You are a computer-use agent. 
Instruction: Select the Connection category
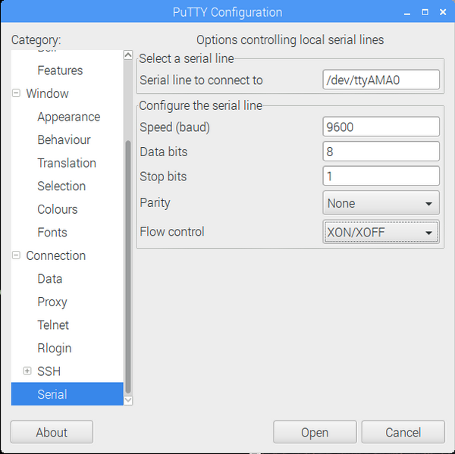tap(55, 255)
